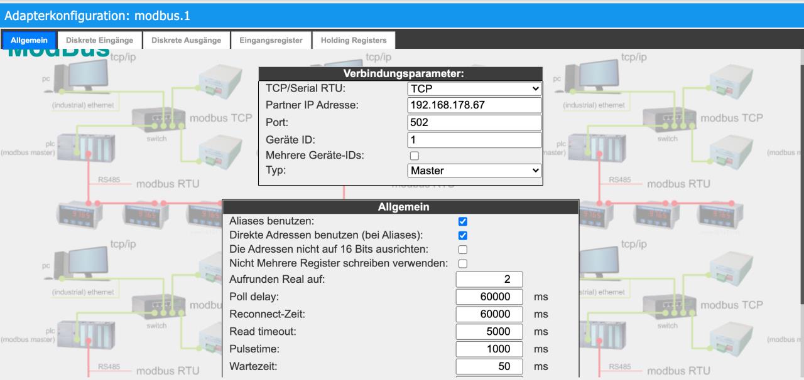Focus the Wartezeit input field
The image size is (804, 380).
point(489,366)
